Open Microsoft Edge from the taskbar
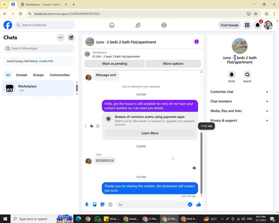This screenshot has width=279, height=223. (x=78, y=219)
